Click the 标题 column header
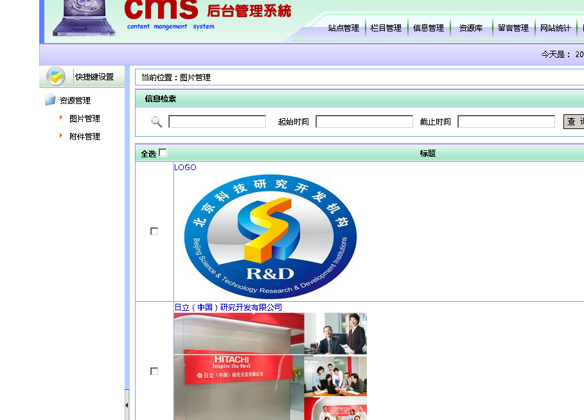 pyautogui.click(x=428, y=153)
